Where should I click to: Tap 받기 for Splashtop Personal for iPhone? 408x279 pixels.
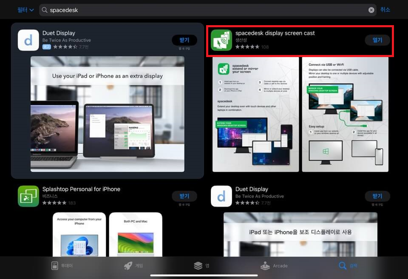[x=184, y=196]
